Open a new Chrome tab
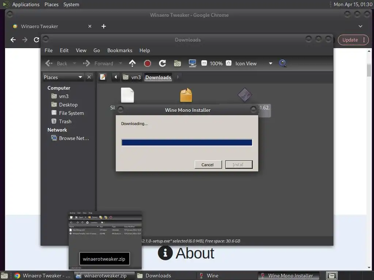Image resolution: width=374 pixels, height=280 pixels. pos(103,26)
